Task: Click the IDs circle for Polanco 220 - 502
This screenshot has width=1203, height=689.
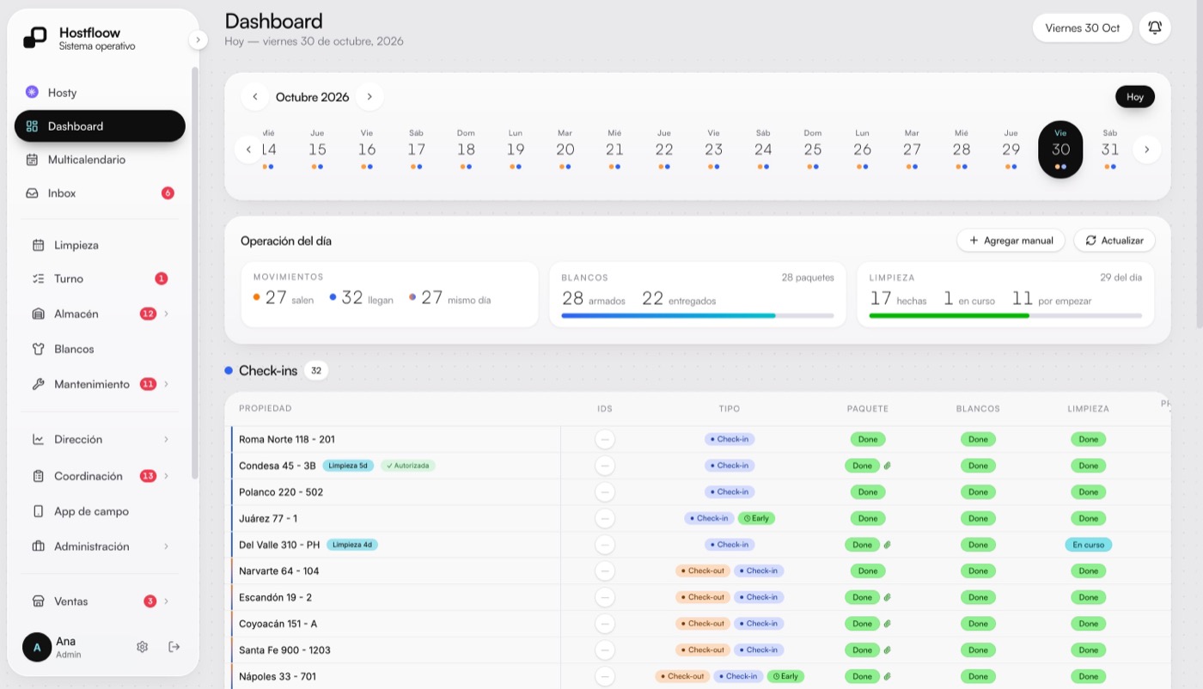Action: coord(605,492)
